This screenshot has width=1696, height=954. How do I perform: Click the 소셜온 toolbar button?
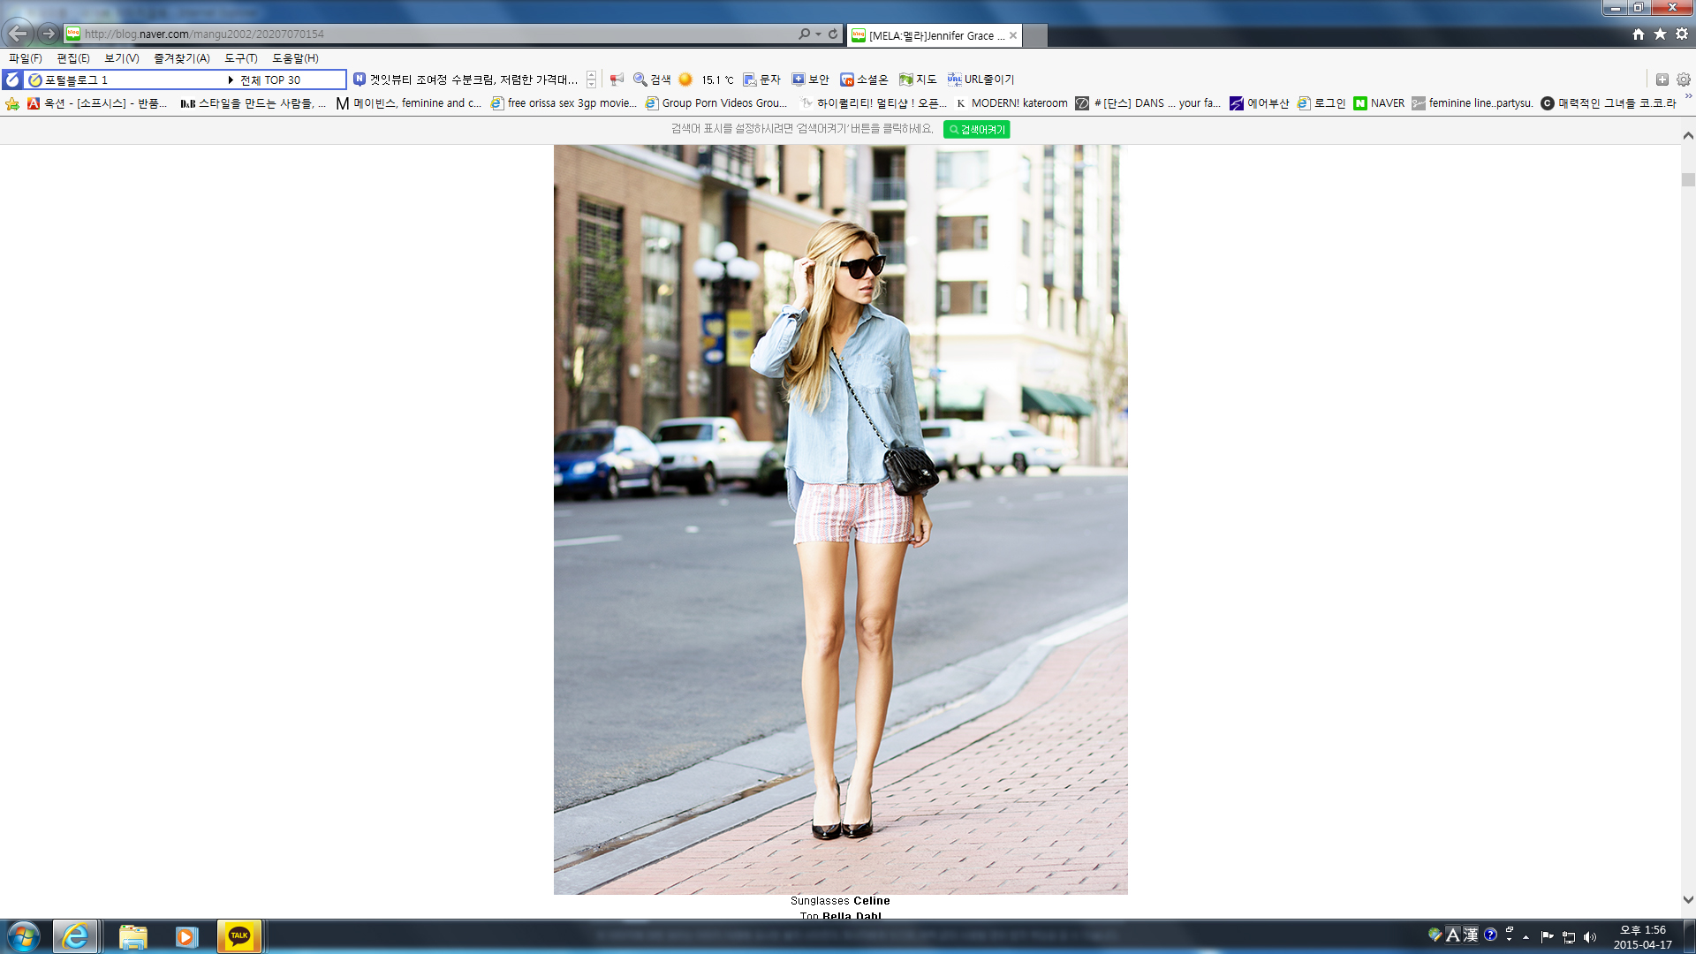tap(864, 79)
